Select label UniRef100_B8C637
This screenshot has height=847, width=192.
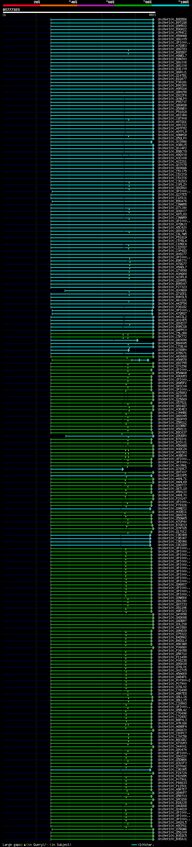(x=172, y=432)
